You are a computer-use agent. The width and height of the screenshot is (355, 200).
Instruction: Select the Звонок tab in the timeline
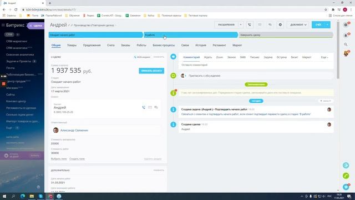pyautogui.click(x=231, y=57)
